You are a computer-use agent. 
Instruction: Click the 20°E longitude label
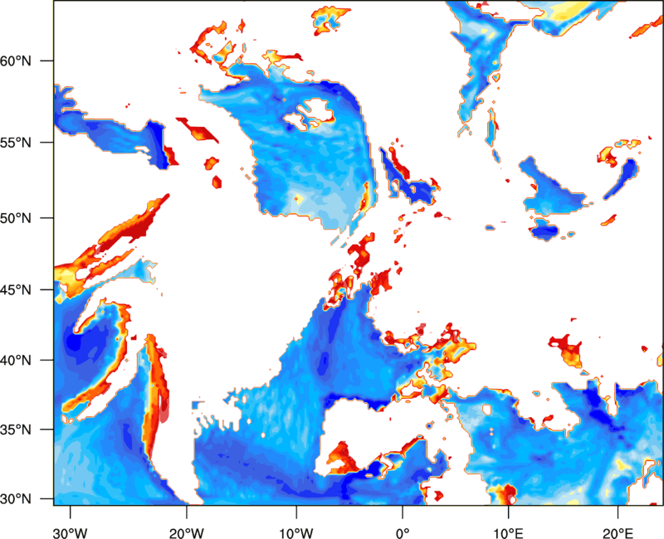click(x=618, y=533)
